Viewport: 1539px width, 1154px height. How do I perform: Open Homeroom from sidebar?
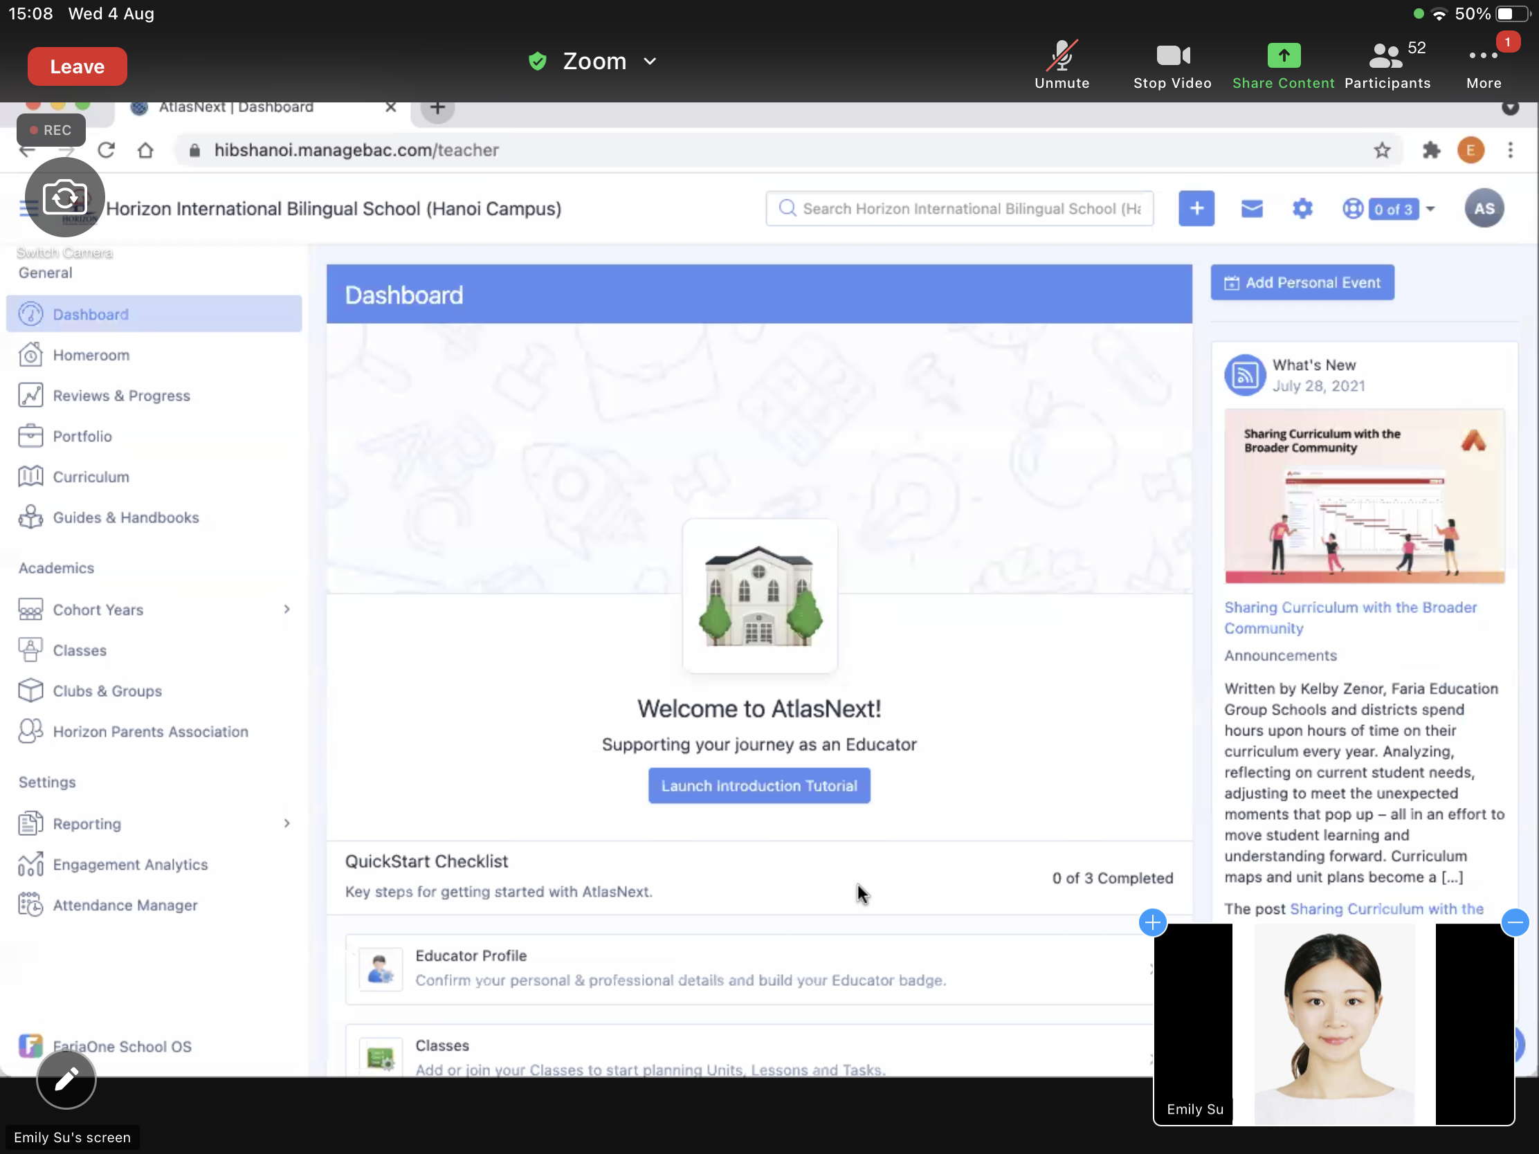click(154, 355)
